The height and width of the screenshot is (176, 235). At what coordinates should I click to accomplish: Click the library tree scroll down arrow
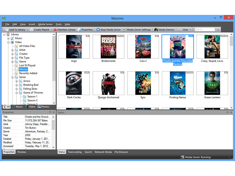(x=54, y=103)
